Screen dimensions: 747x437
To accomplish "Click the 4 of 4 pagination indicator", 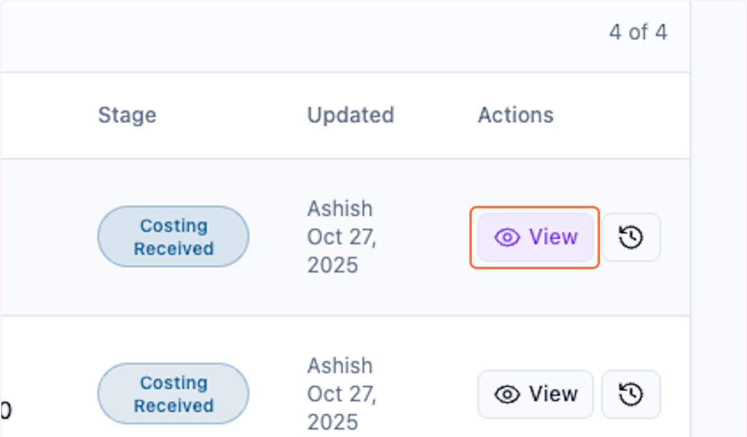I will (x=639, y=32).
